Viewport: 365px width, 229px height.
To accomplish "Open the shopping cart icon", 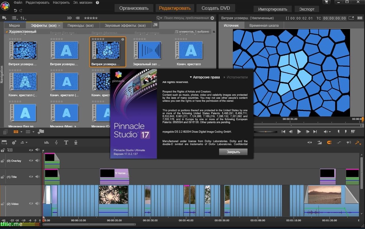I will pos(326,2).
